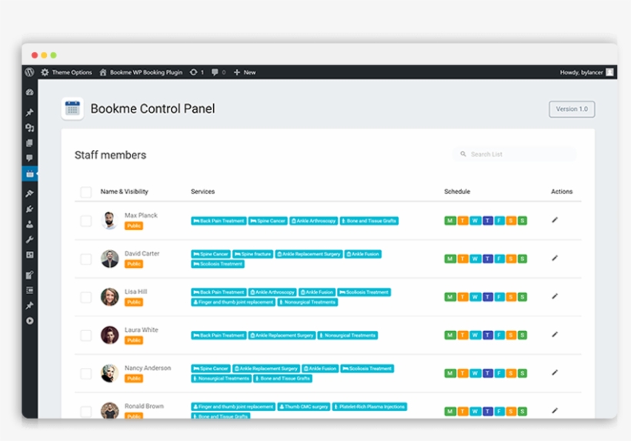Image resolution: width=631 pixels, height=441 pixels.
Task: Open the Settings sliders icon in sidebar
Action: point(30,255)
